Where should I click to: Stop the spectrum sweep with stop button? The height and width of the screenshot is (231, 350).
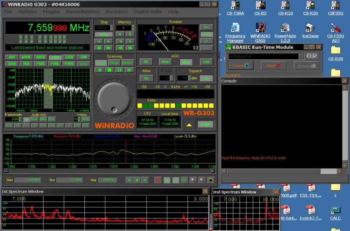point(137,180)
